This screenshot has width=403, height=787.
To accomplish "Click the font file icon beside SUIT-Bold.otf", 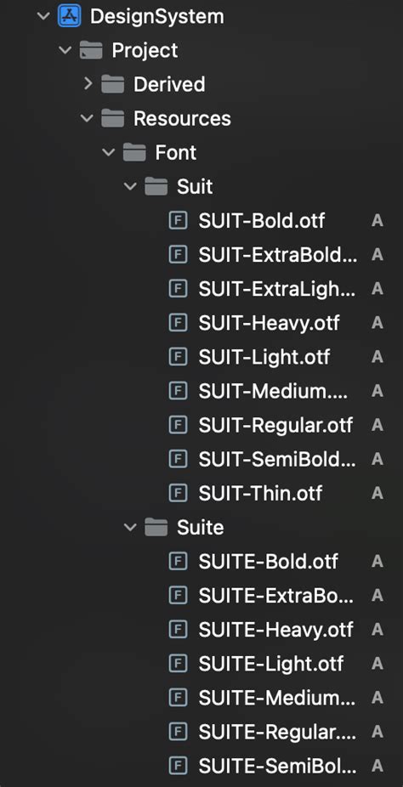I will coord(179,221).
